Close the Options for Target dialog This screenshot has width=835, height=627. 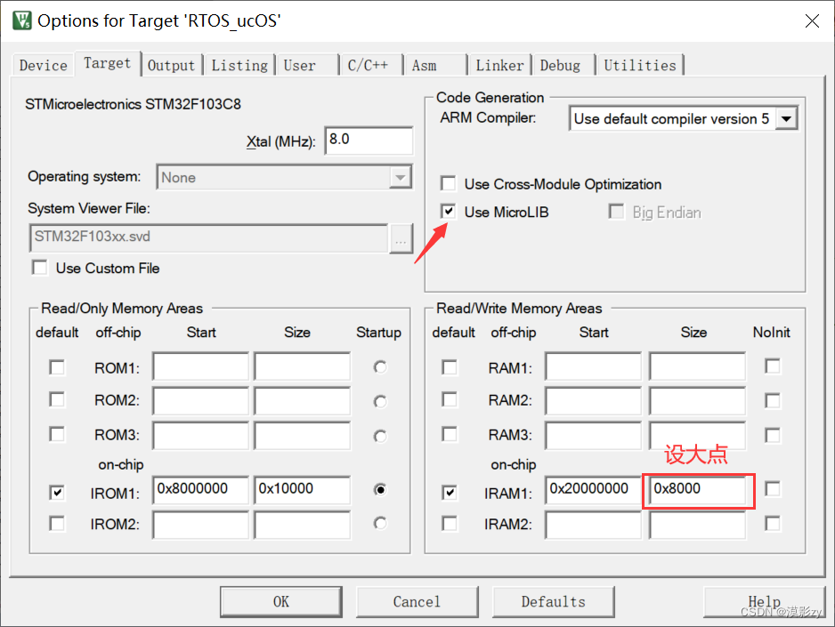[x=812, y=20]
